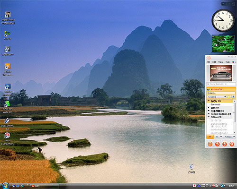This screenshot has width=237, height=189.
Task: Open the View menu in AIM
Action: pos(220,62)
